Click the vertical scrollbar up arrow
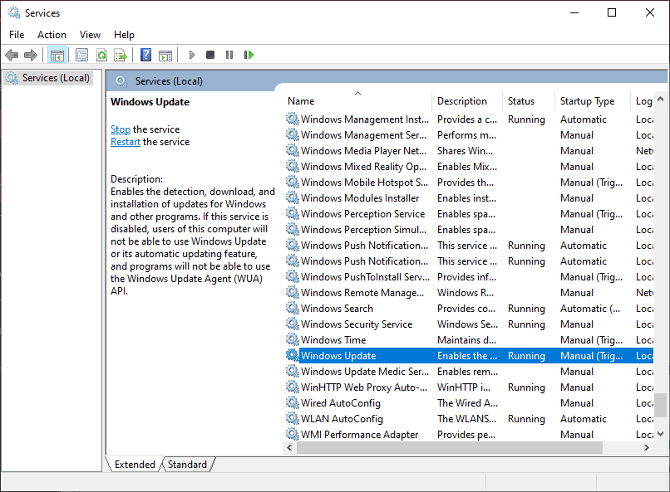Image resolution: width=670 pixels, height=492 pixels. (660, 99)
